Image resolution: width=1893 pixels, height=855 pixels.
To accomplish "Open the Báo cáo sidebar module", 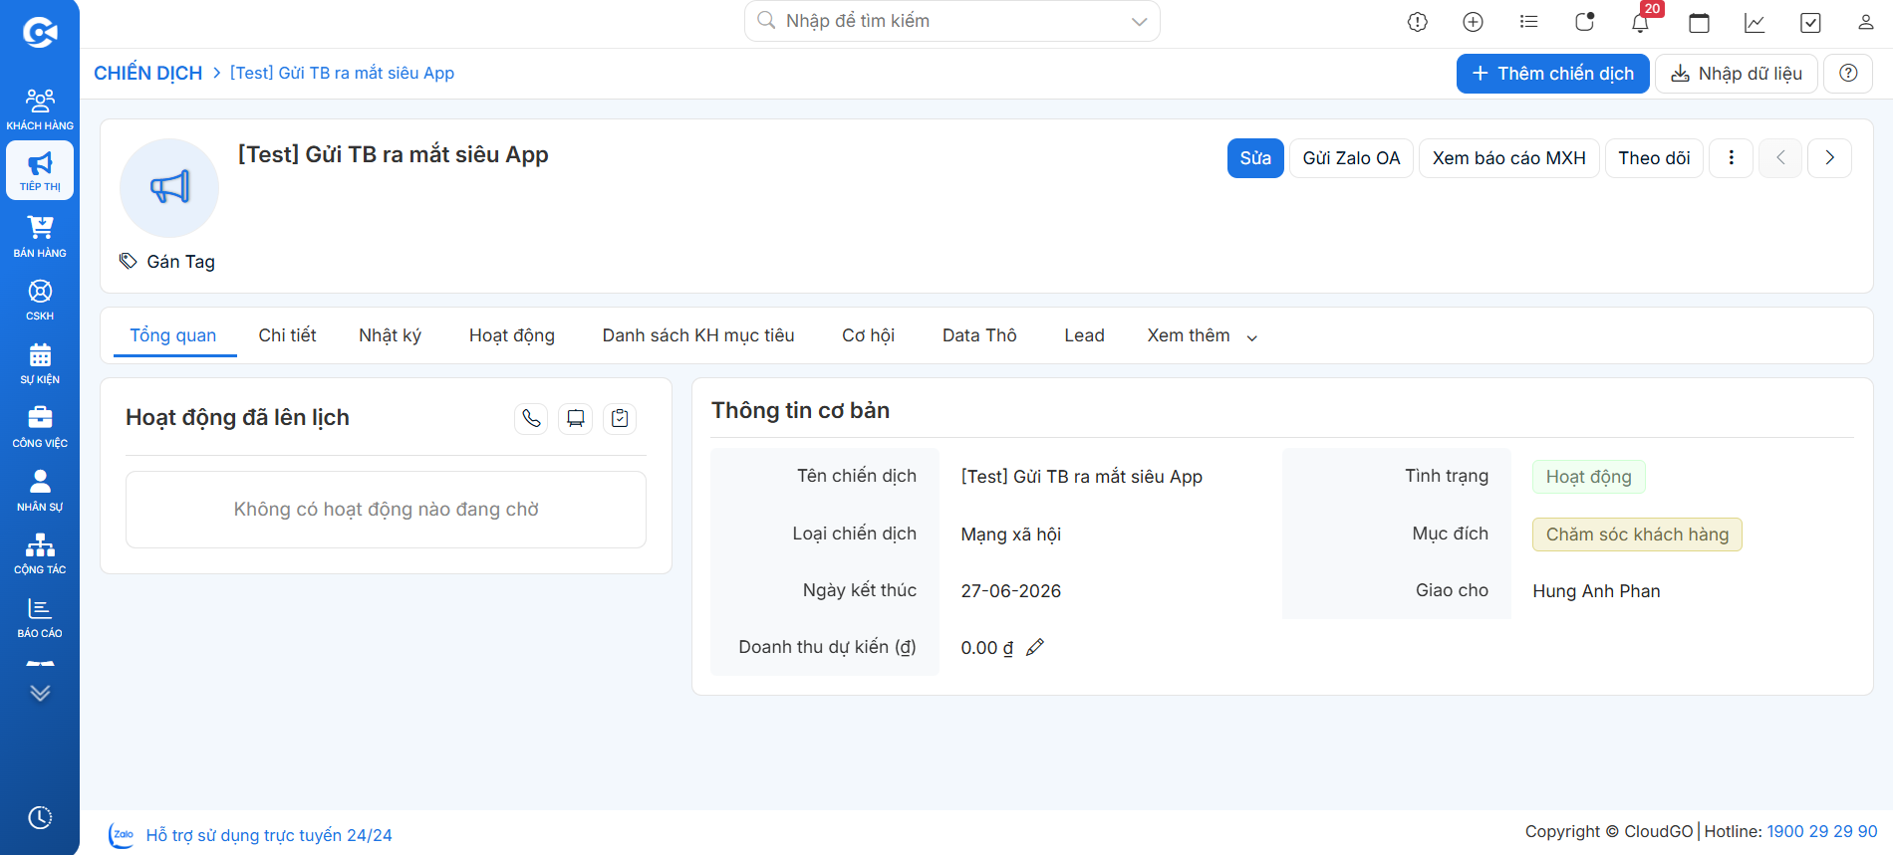I will 40,617.
